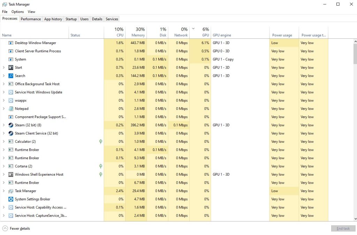The image size is (357, 235).
Task: Open the View menu
Action: point(31,12)
